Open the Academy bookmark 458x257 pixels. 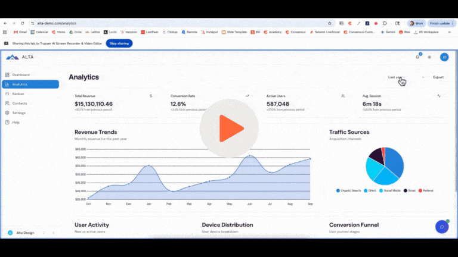(273, 32)
